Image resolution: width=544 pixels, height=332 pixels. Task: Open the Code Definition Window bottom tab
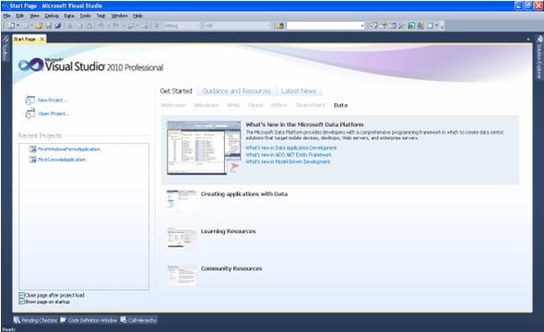[89, 320]
